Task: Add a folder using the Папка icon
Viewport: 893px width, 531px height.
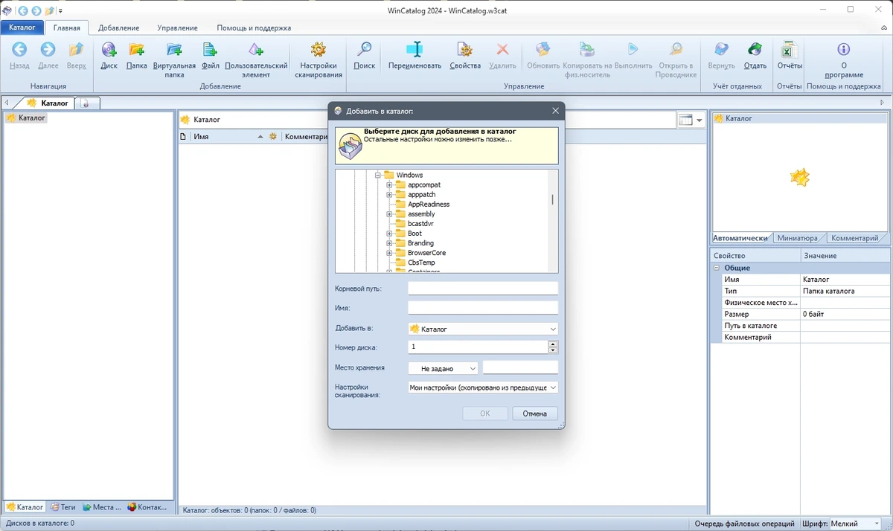Action: (136, 50)
